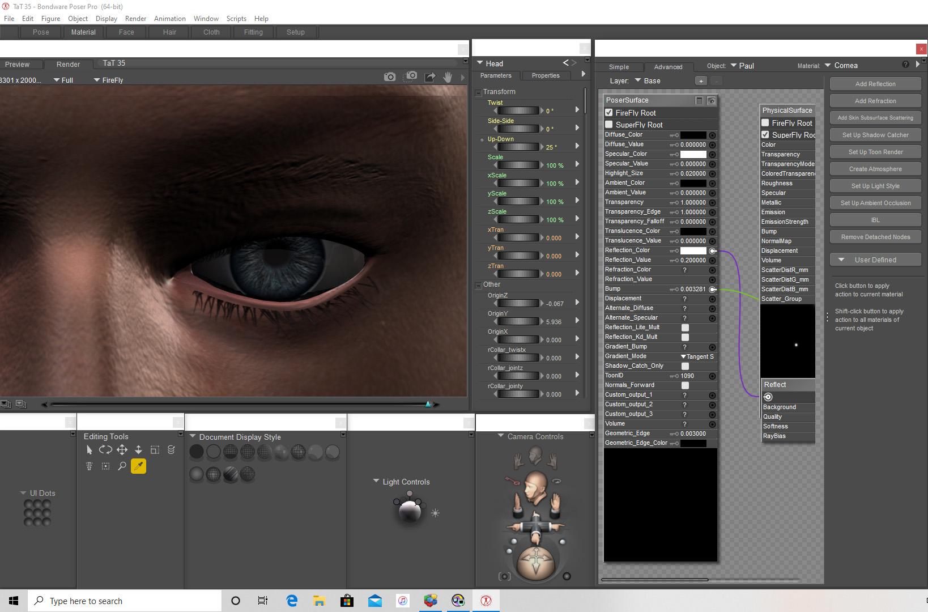Select the Translate/Pull four-arrow tool

pos(122,450)
